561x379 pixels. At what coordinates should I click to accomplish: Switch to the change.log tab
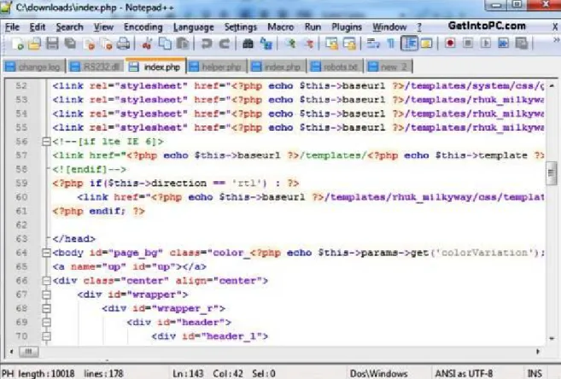(x=33, y=67)
